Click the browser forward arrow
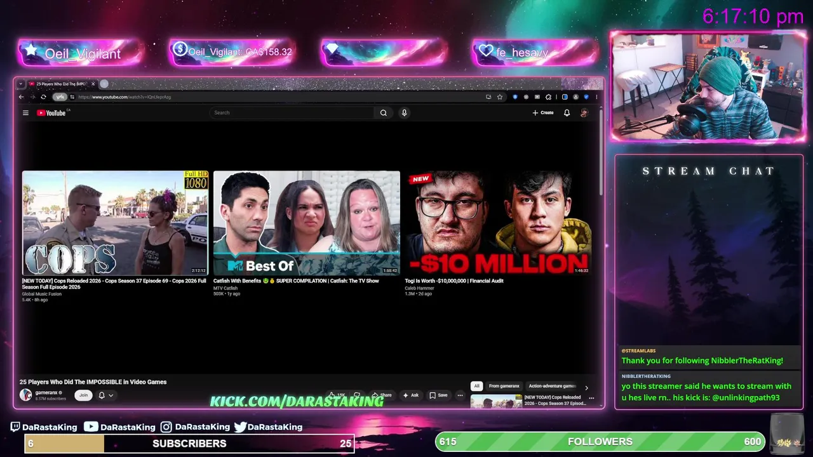Screen dimensions: 813x457 (x=32, y=97)
